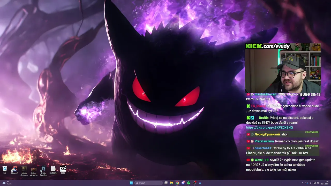Open Discord from the taskbar
Viewport: 331px width, 186px height.
(x=183, y=183)
